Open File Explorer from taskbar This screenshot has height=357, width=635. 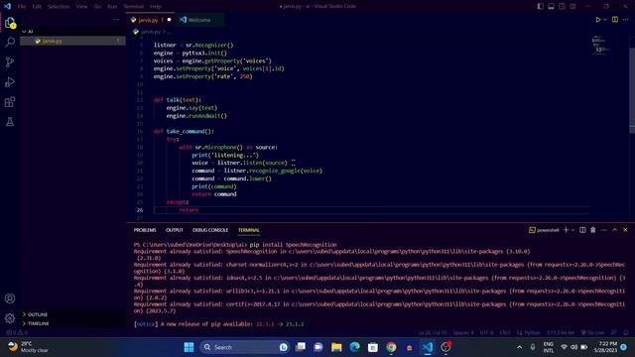(336, 347)
